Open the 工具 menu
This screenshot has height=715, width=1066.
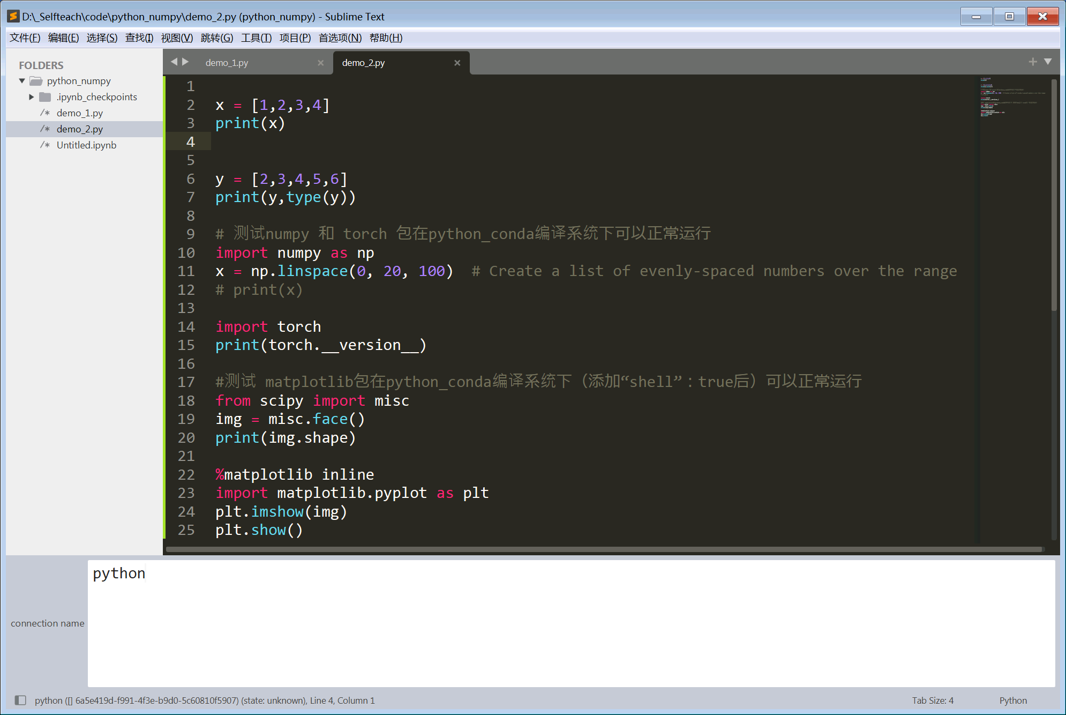pyautogui.click(x=256, y=38)
